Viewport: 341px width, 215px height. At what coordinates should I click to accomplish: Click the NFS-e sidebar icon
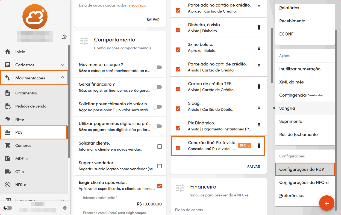[x=8, y=185]
